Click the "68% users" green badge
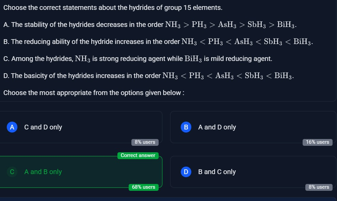337x201 pixels. tap(144, 187)
